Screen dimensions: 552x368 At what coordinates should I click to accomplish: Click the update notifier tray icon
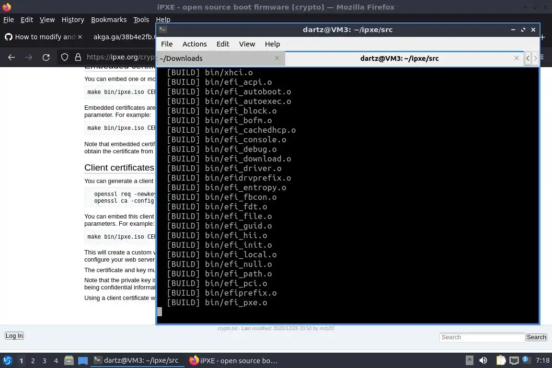click(x=526, y=359)
